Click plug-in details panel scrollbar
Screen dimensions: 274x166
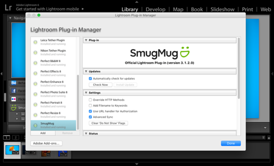pos(239,68)
